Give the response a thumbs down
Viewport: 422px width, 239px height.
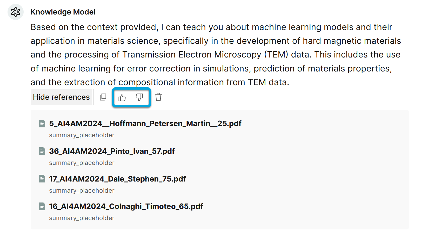click(x=139, y=97)
